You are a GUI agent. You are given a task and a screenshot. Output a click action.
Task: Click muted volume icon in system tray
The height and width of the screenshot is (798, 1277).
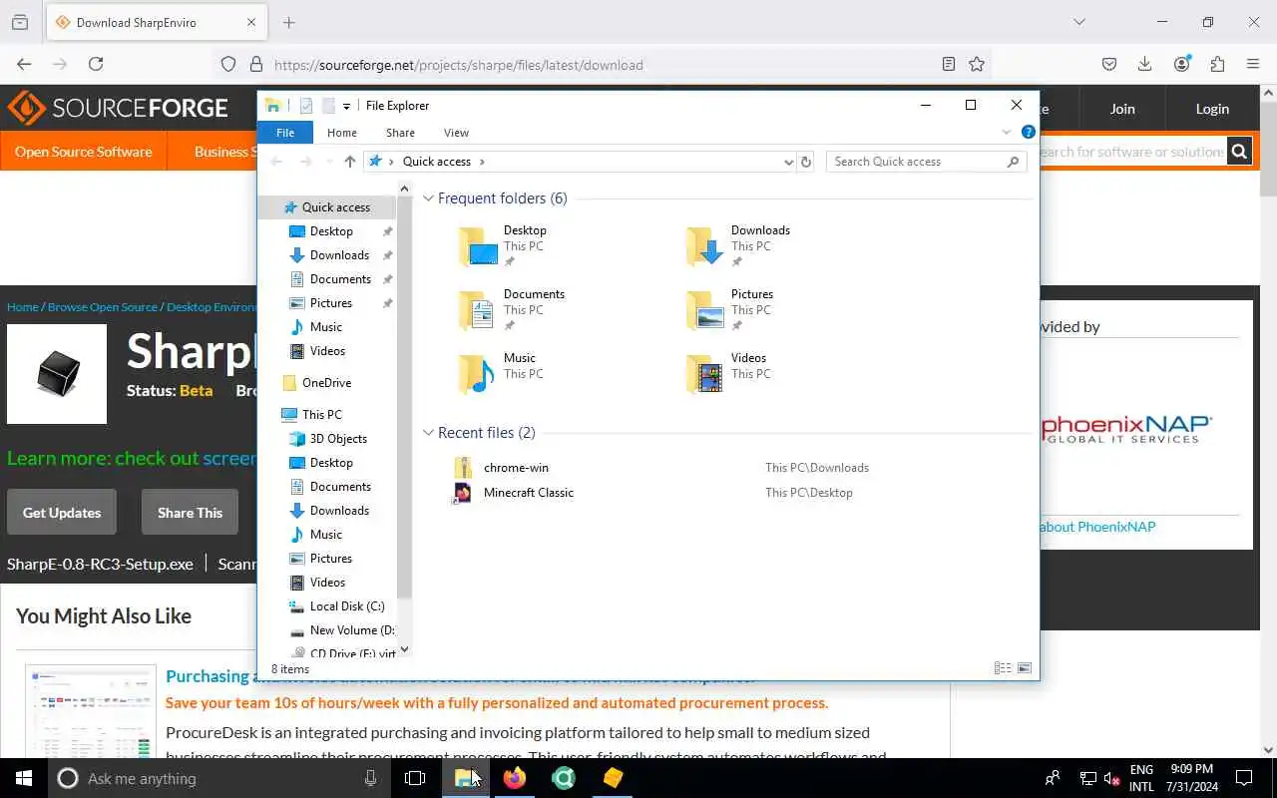click(1112, 778)
